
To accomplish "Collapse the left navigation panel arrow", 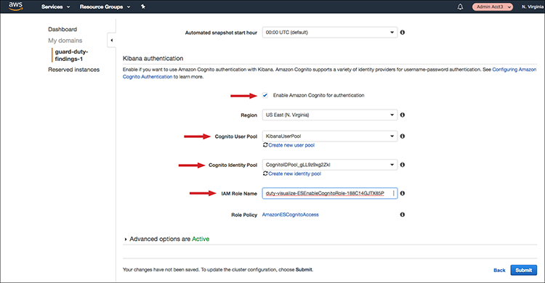I will coord(111,41).
